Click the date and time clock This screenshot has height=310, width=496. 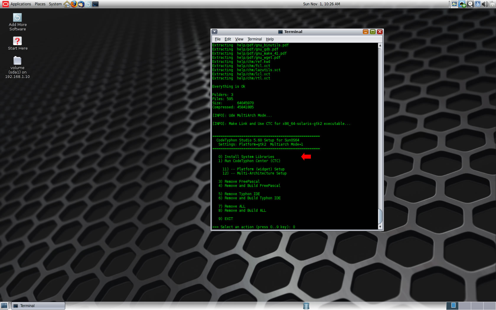pyautogui.click(x=321, y=4)
